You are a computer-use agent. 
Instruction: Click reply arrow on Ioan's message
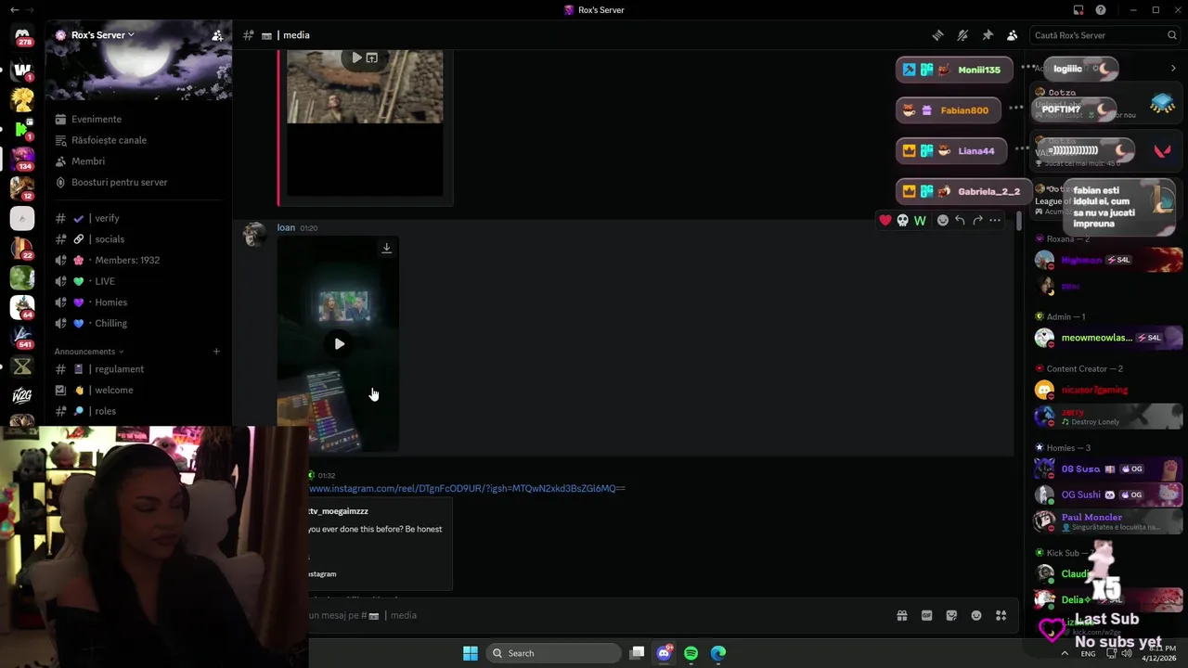click(x=960, y=220)
